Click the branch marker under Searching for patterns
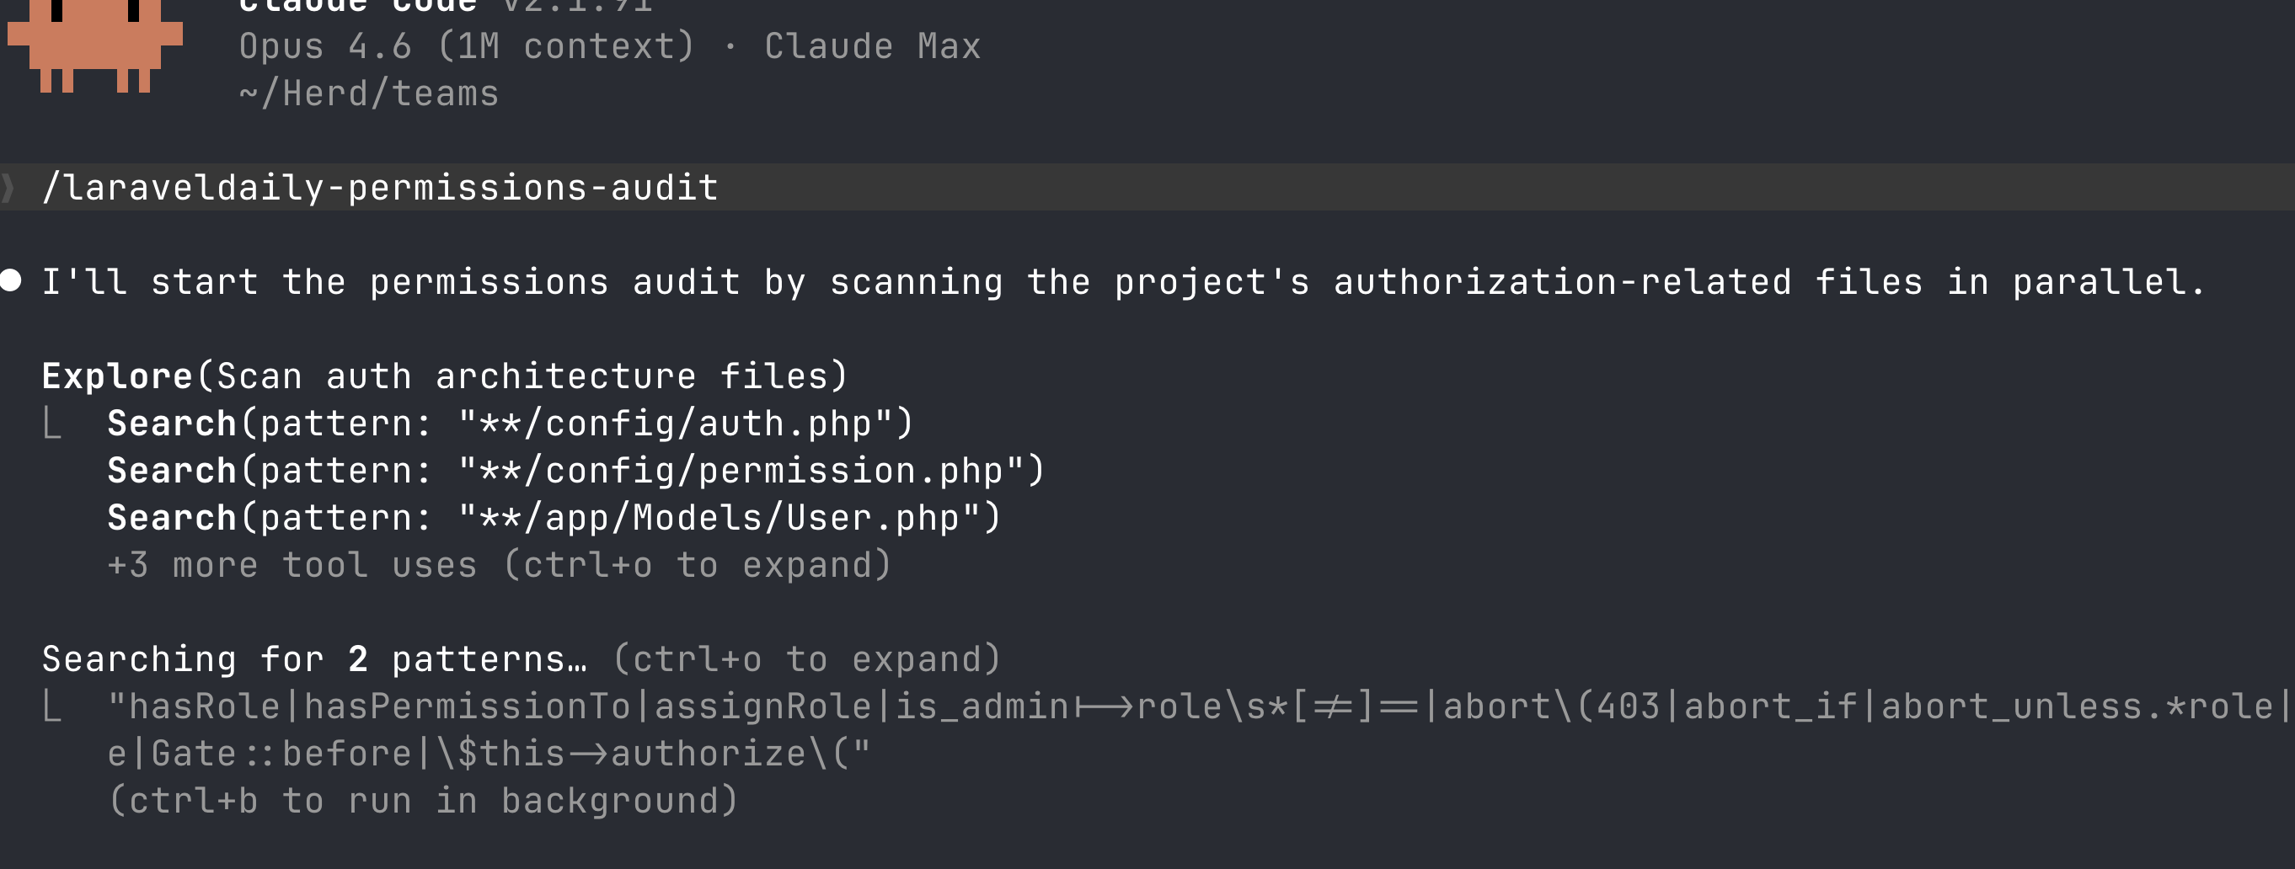 tap(52, 708)
